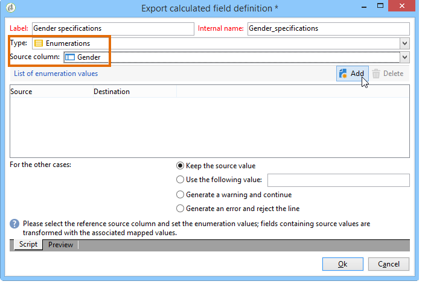Screen dimensions: 425x287
Task: Click the Label text field
Action: [x=112, y=28]
